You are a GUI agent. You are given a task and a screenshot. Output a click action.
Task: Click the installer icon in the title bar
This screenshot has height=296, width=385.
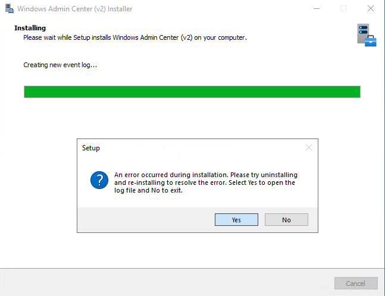pyautogui.click(x=9, y=9)
